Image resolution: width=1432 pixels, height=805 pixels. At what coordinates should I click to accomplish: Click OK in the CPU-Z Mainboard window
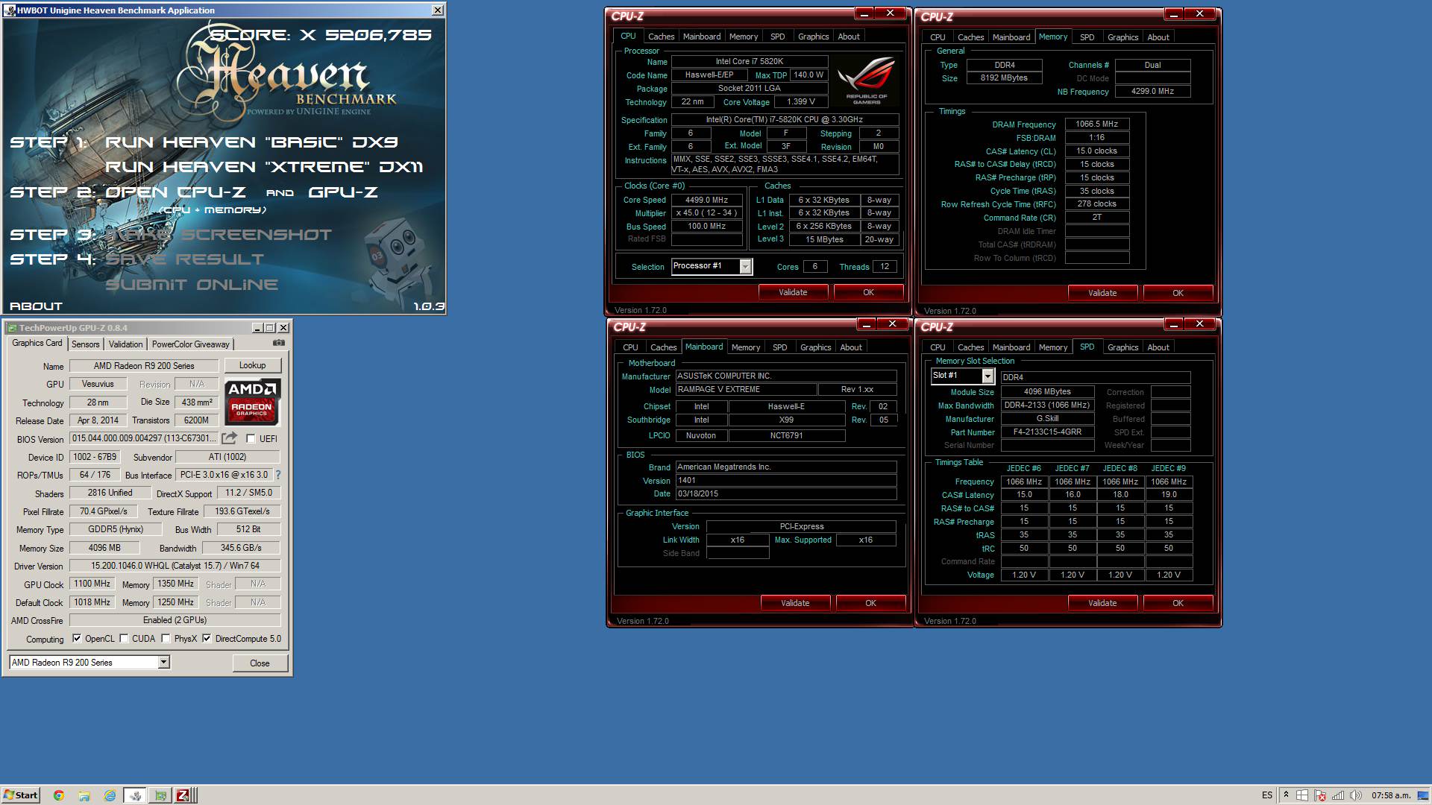coord(870,603)
